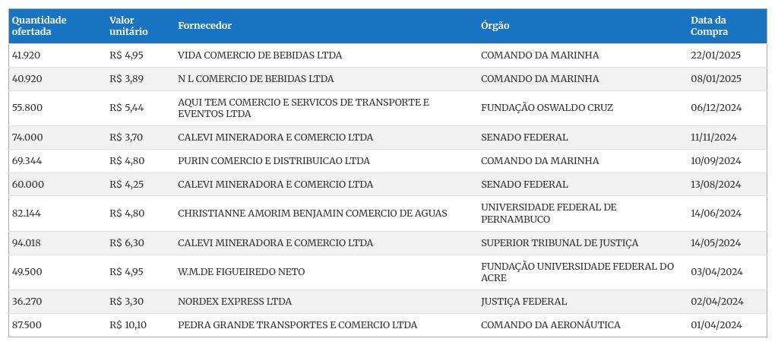Click the quantity 94.018
Screen dimensions: 775x345
[27, 243]
